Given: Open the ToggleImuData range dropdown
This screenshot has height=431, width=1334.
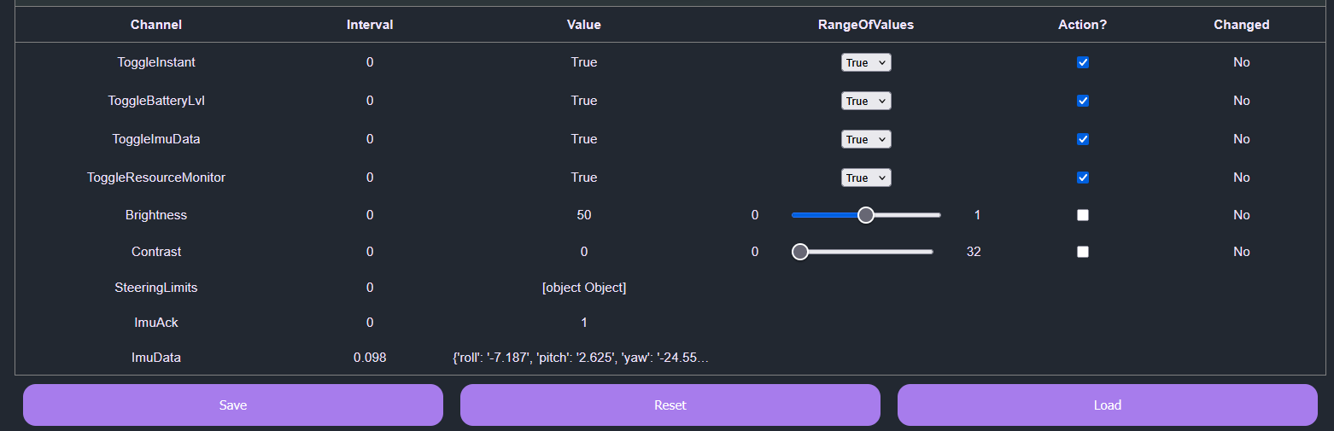Looking at the screenshot, I should click(x=866, y=139).
